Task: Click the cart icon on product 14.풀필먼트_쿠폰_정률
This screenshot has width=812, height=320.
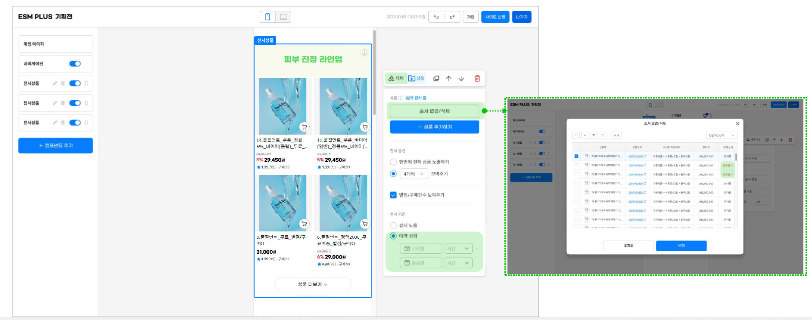Action: pyautogui.click(x=305, y=127)
